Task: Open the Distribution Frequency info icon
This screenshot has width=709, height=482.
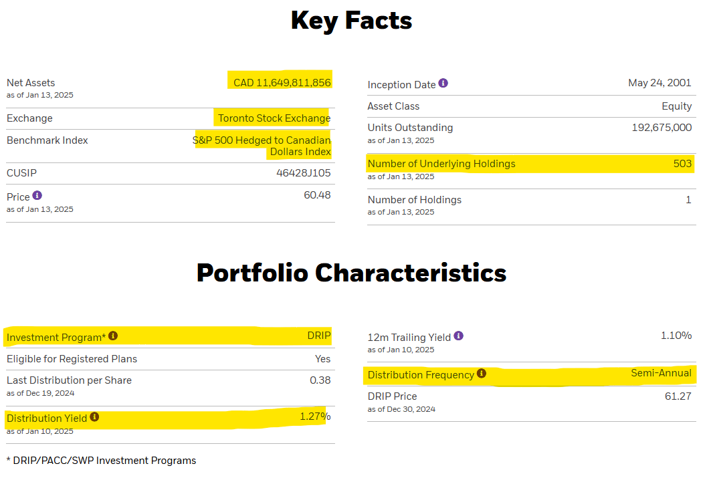Action: tap(482, 373)
